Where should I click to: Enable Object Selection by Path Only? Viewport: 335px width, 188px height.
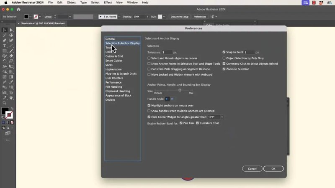pos(224,58)
